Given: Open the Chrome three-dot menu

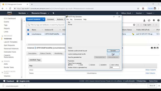Looking at the screenshot, I should [159, 9].
